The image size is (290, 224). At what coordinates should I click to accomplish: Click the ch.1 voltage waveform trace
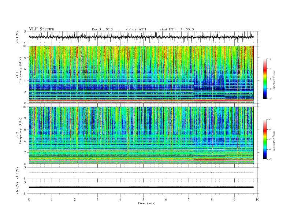pyautogui.click(x=141, y=37)
